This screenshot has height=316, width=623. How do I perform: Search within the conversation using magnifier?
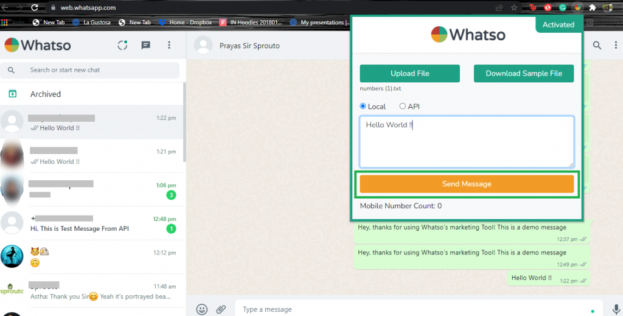point(597,45)
